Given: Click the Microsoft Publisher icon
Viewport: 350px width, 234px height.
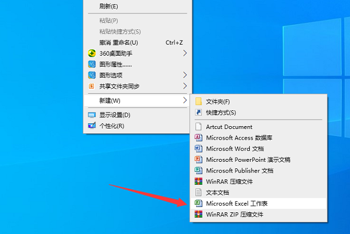Looking at the screenshot, I should [198, 170].
